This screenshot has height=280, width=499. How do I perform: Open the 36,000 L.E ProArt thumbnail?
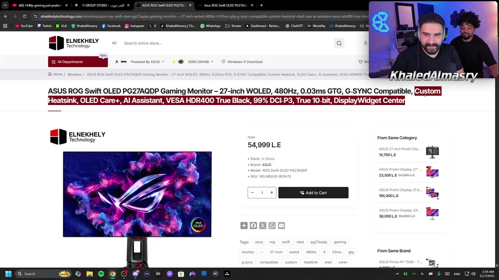(x=432, y=213)
